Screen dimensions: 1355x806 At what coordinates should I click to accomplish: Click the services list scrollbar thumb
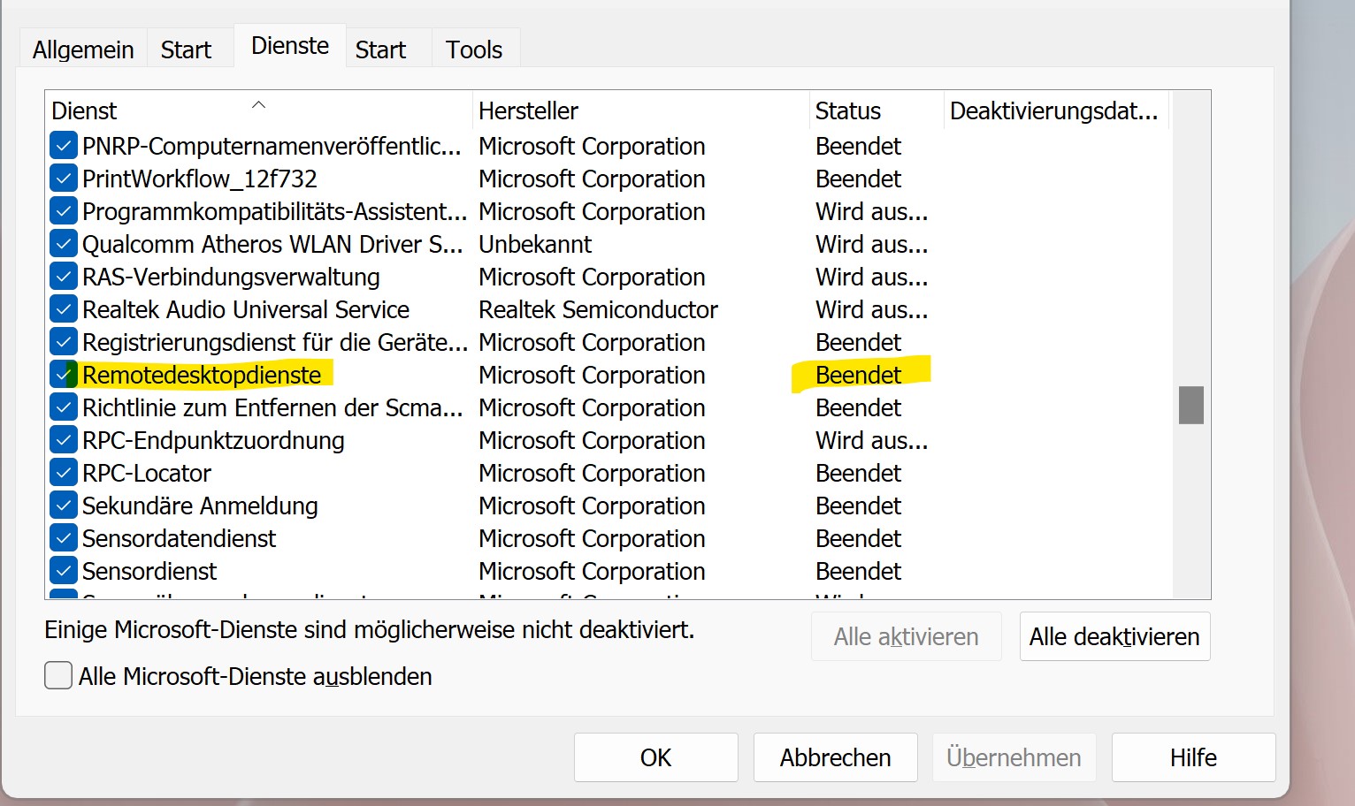click(1190, 405)
